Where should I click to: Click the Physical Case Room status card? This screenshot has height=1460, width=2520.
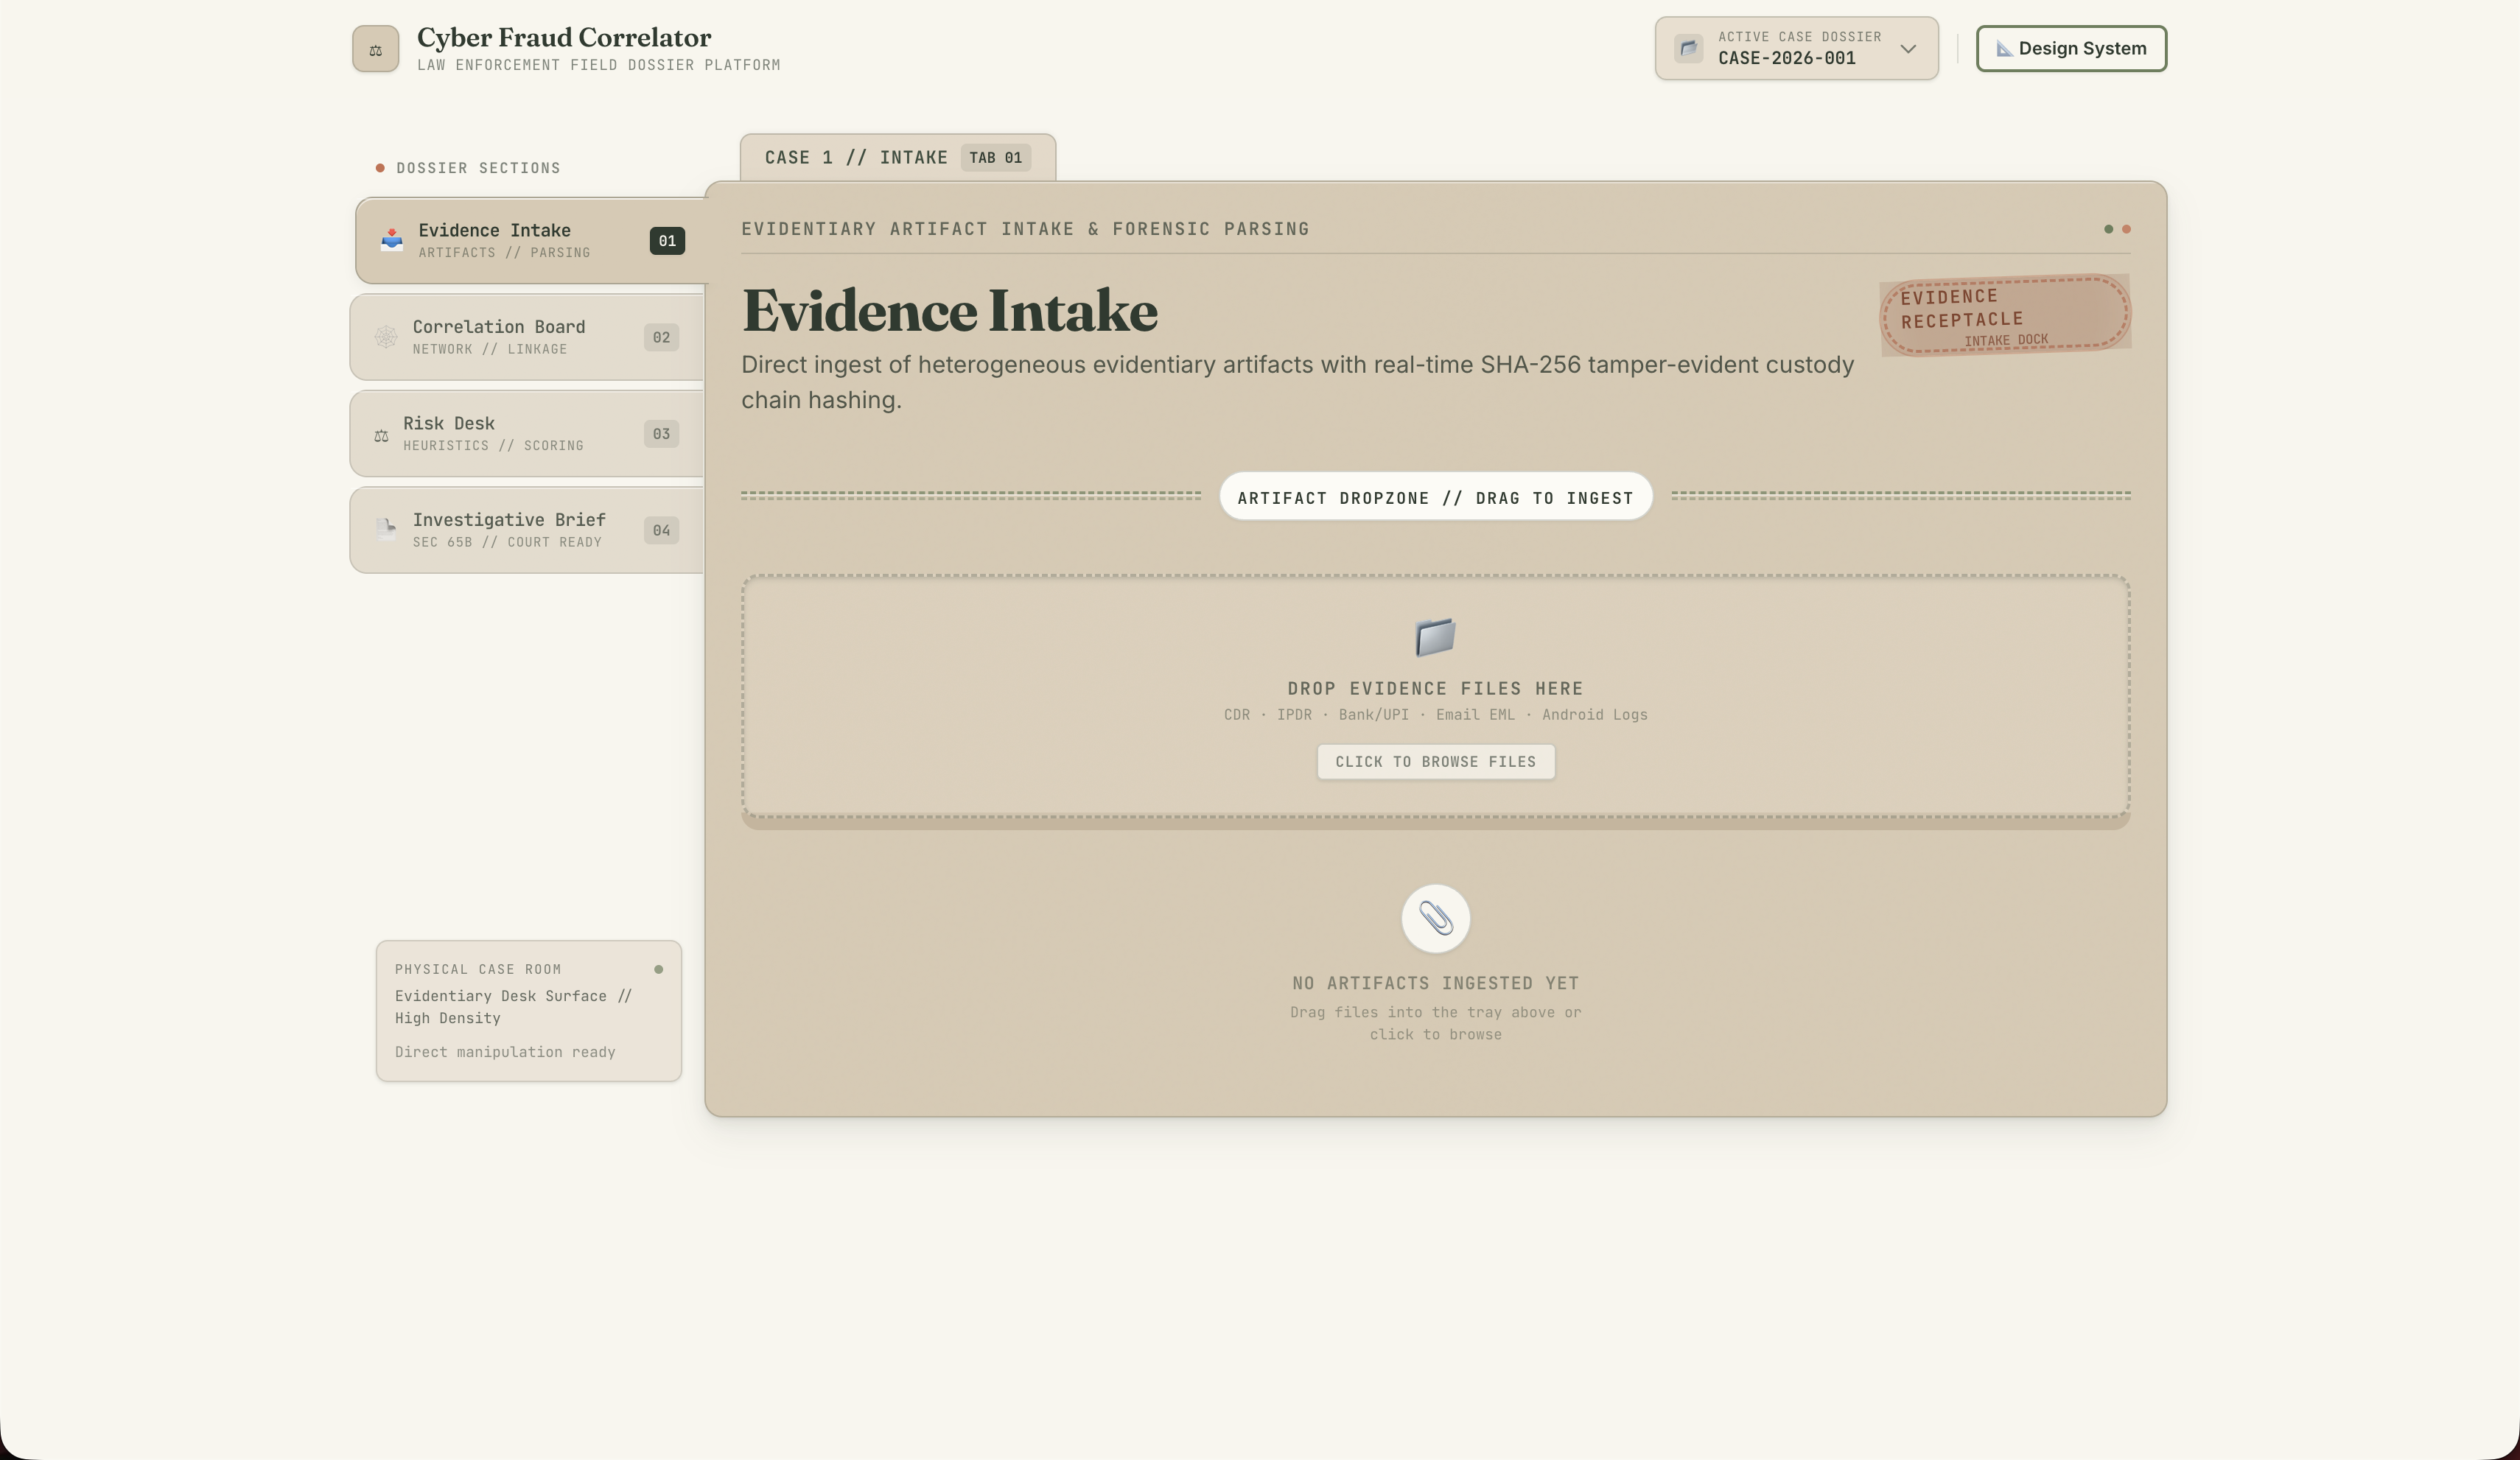coord(528,1010)
